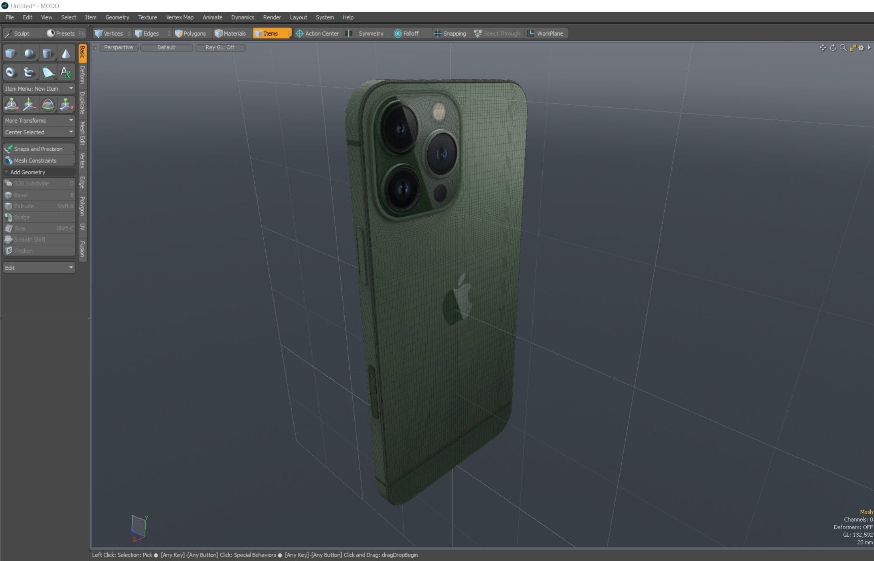Add a torus primitive from the toolbox
The width and height of the screenshot is (874, 561).
(11, 72)
